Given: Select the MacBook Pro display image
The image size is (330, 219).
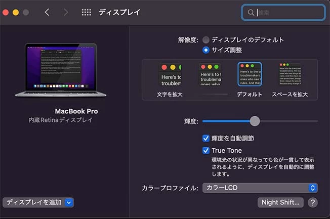Looking at the screenshot, I should click(61, 70).
